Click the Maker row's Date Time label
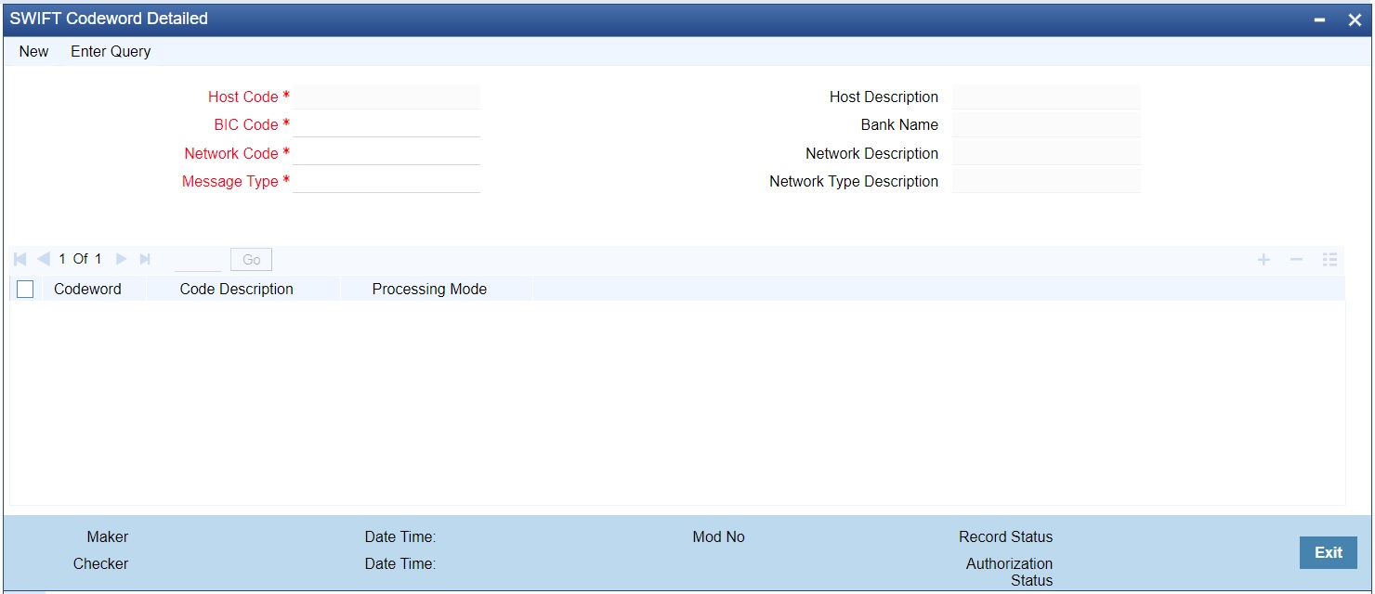The height and width of the screenshot is (594, 1375). pos(400,537)
